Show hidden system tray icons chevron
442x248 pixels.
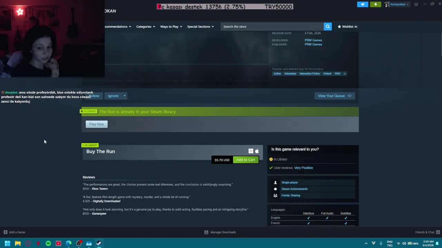coord(366,244)
